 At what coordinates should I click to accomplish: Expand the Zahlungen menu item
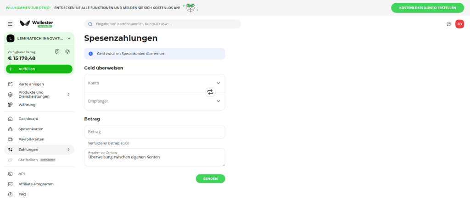click(68, 150)
